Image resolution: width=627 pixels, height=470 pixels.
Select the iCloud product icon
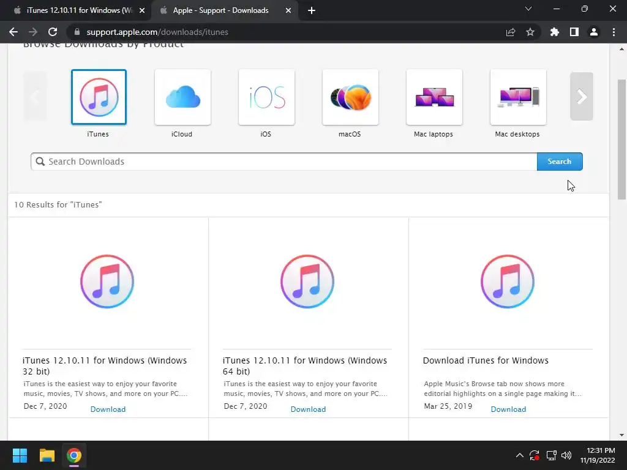[x=182, y=97]
